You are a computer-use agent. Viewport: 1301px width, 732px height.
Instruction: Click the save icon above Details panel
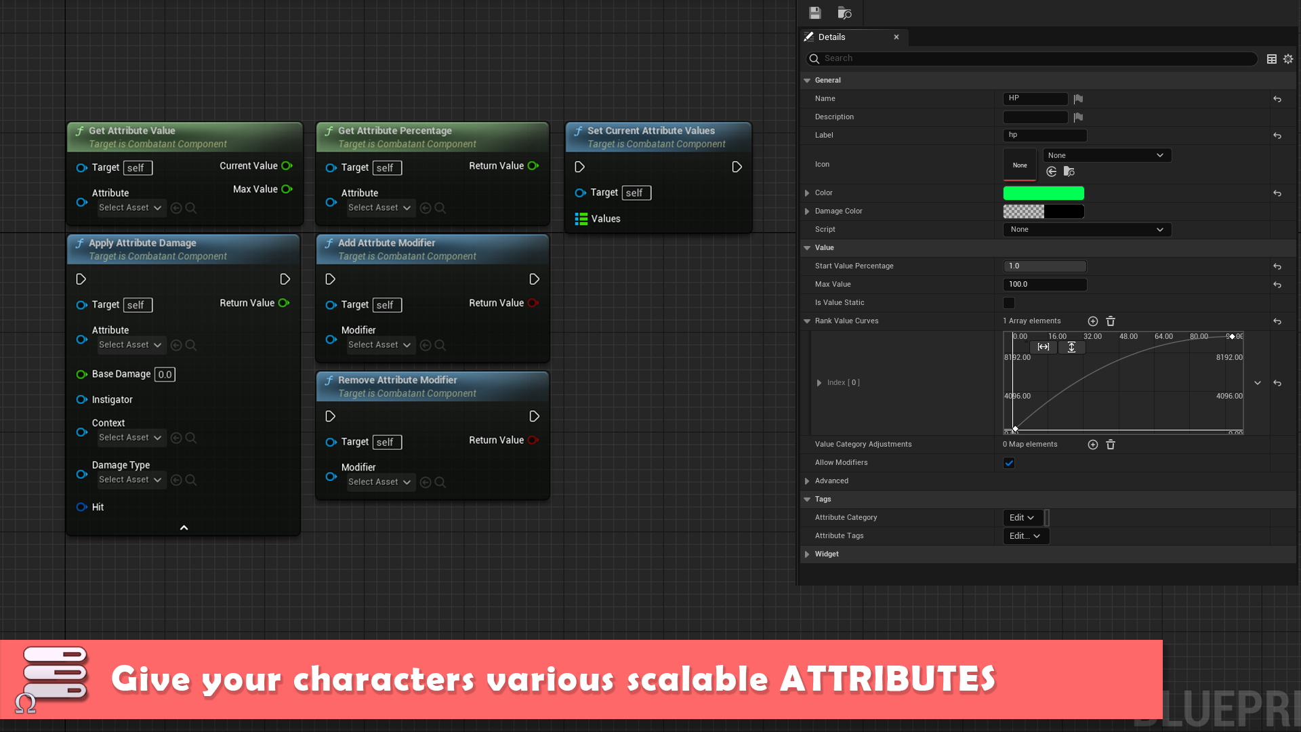[x=814, y=13]
